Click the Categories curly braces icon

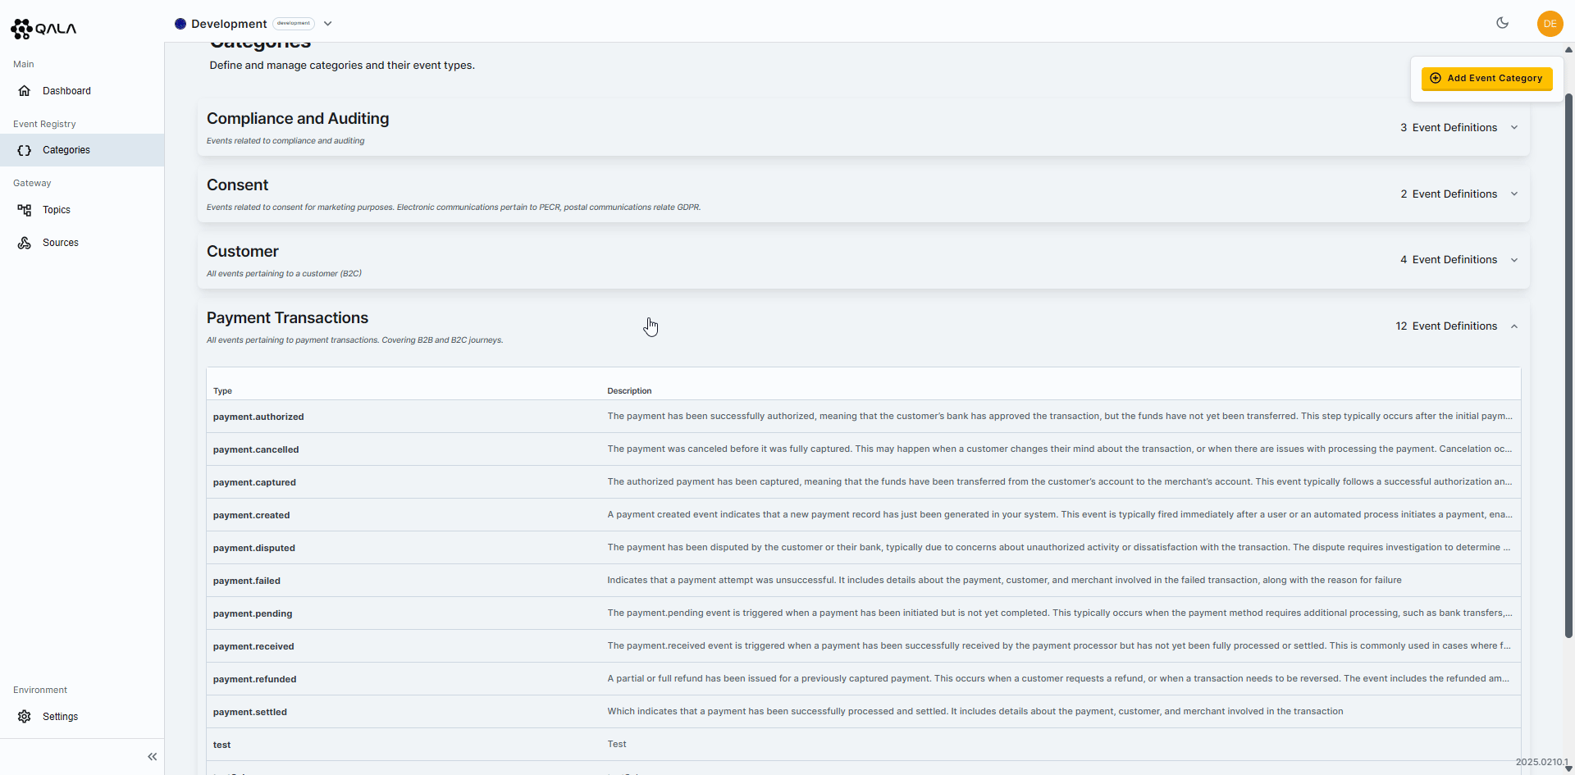pos(25,150)
